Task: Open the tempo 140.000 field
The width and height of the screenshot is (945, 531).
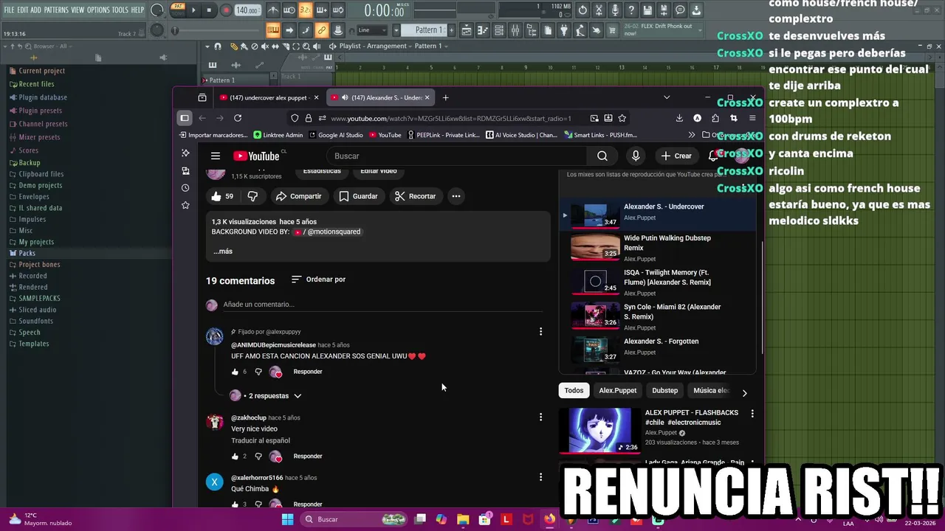Action: (247, 10)
